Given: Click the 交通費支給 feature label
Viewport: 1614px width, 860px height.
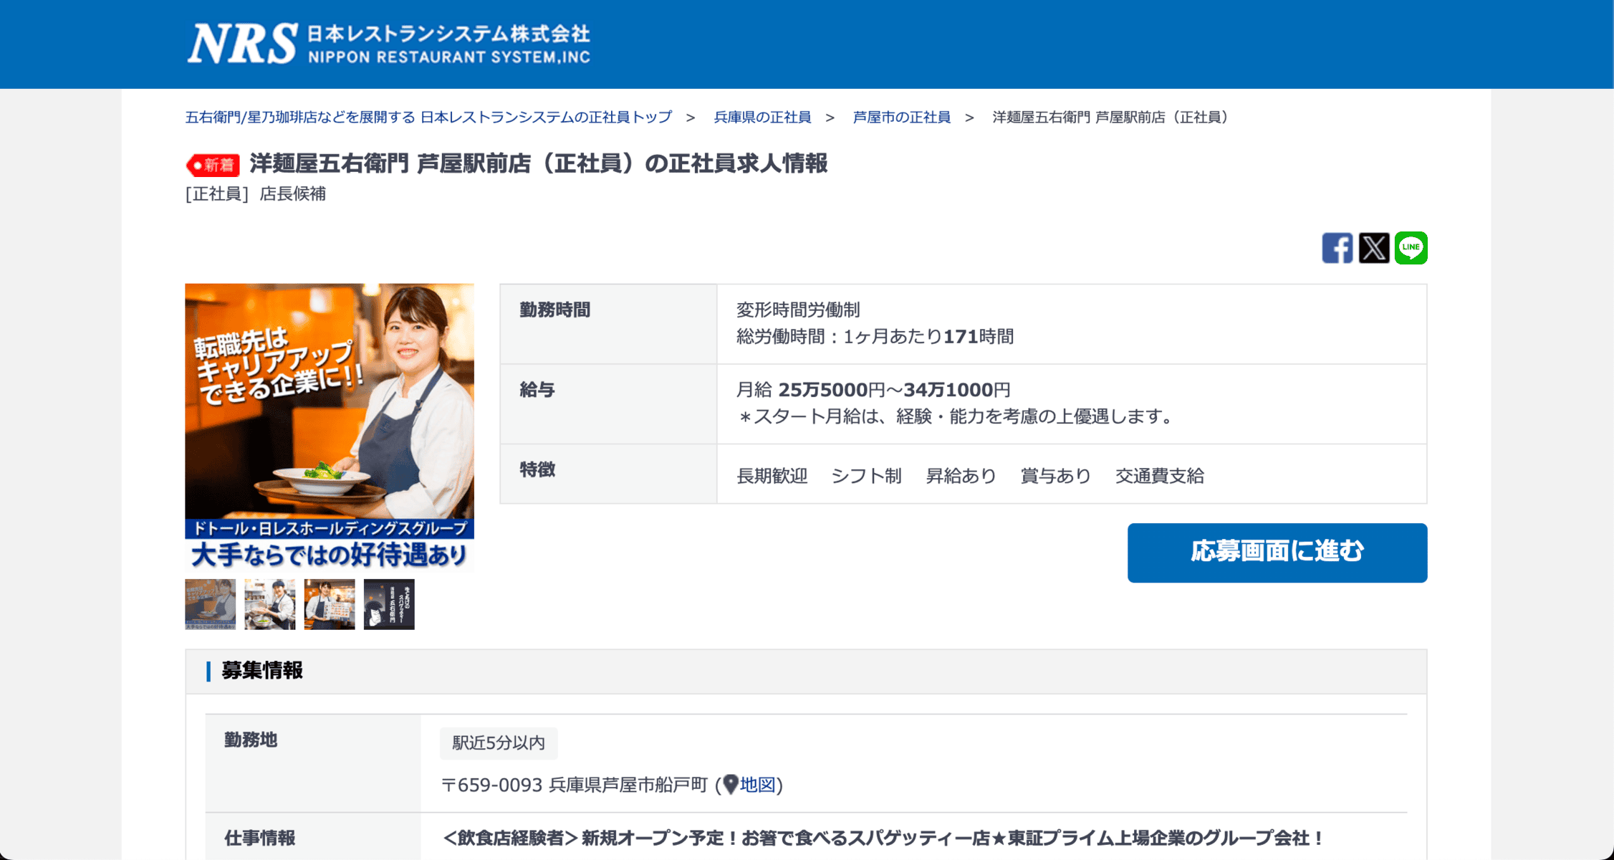Looking at the screenshot, I should 1160,476.
